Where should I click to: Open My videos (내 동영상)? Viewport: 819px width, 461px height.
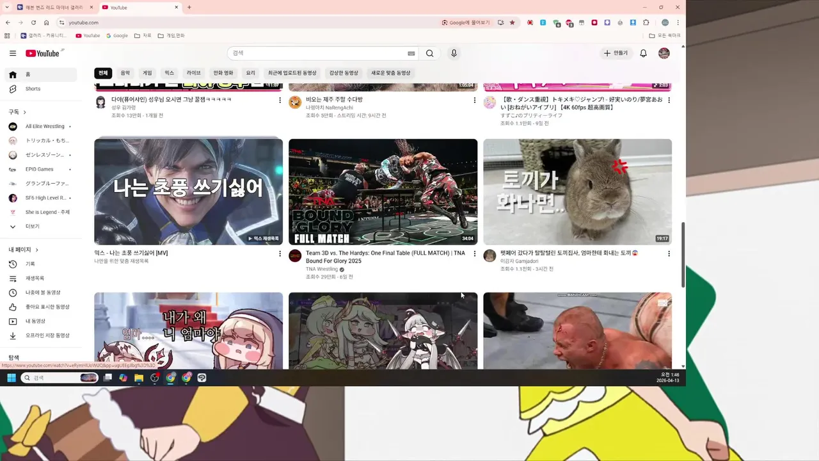tap(41, 321)
